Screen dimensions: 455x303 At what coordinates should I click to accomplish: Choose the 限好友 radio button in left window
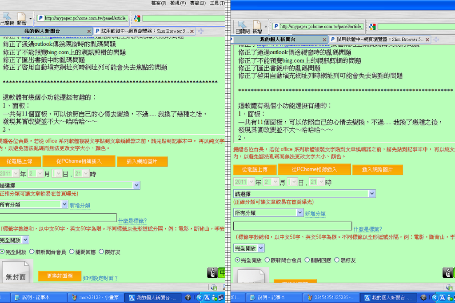(102, 252)
